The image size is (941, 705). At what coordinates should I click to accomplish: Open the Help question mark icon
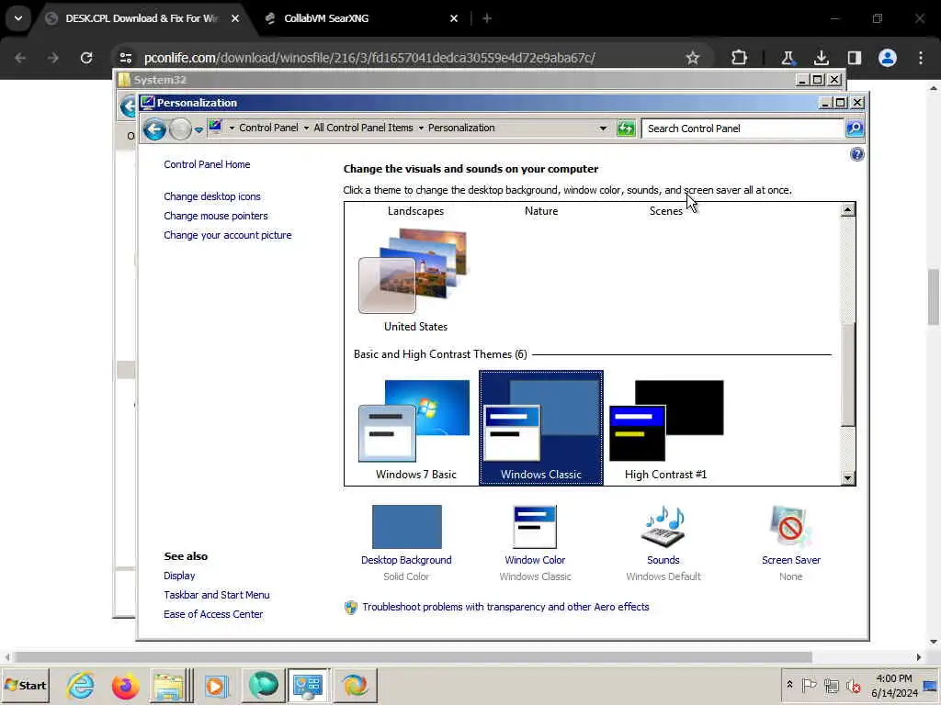point(857,154)
